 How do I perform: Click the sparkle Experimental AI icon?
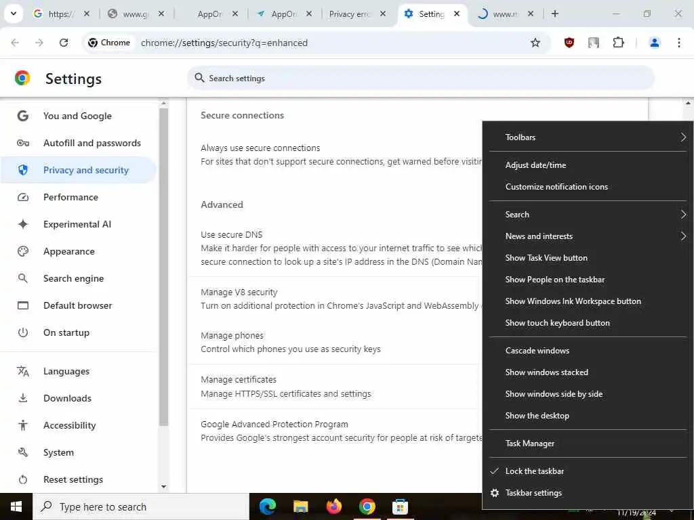click(x=23, y=224)
